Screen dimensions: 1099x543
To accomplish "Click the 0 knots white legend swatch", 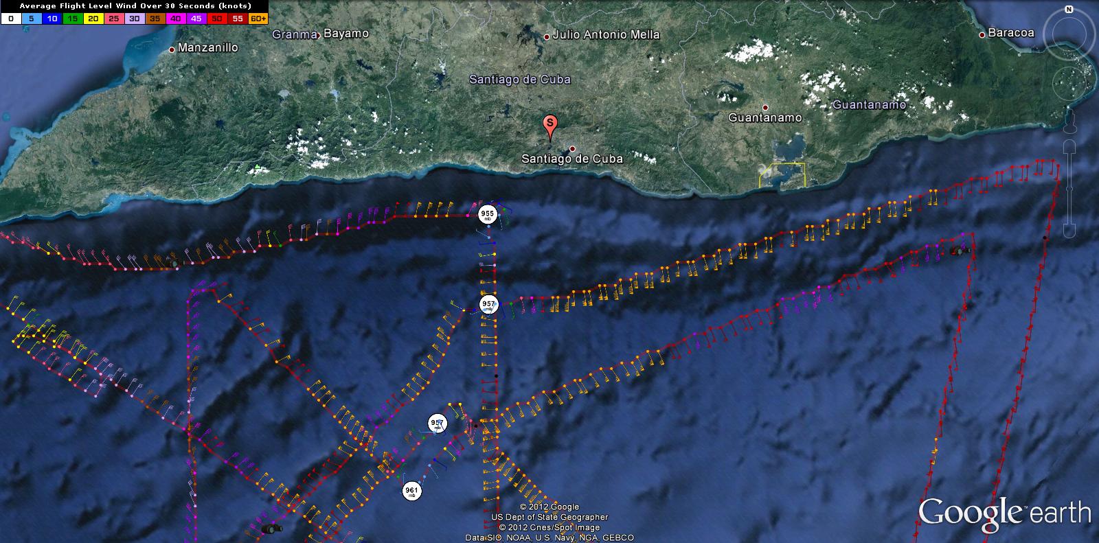I will (10, 19).
